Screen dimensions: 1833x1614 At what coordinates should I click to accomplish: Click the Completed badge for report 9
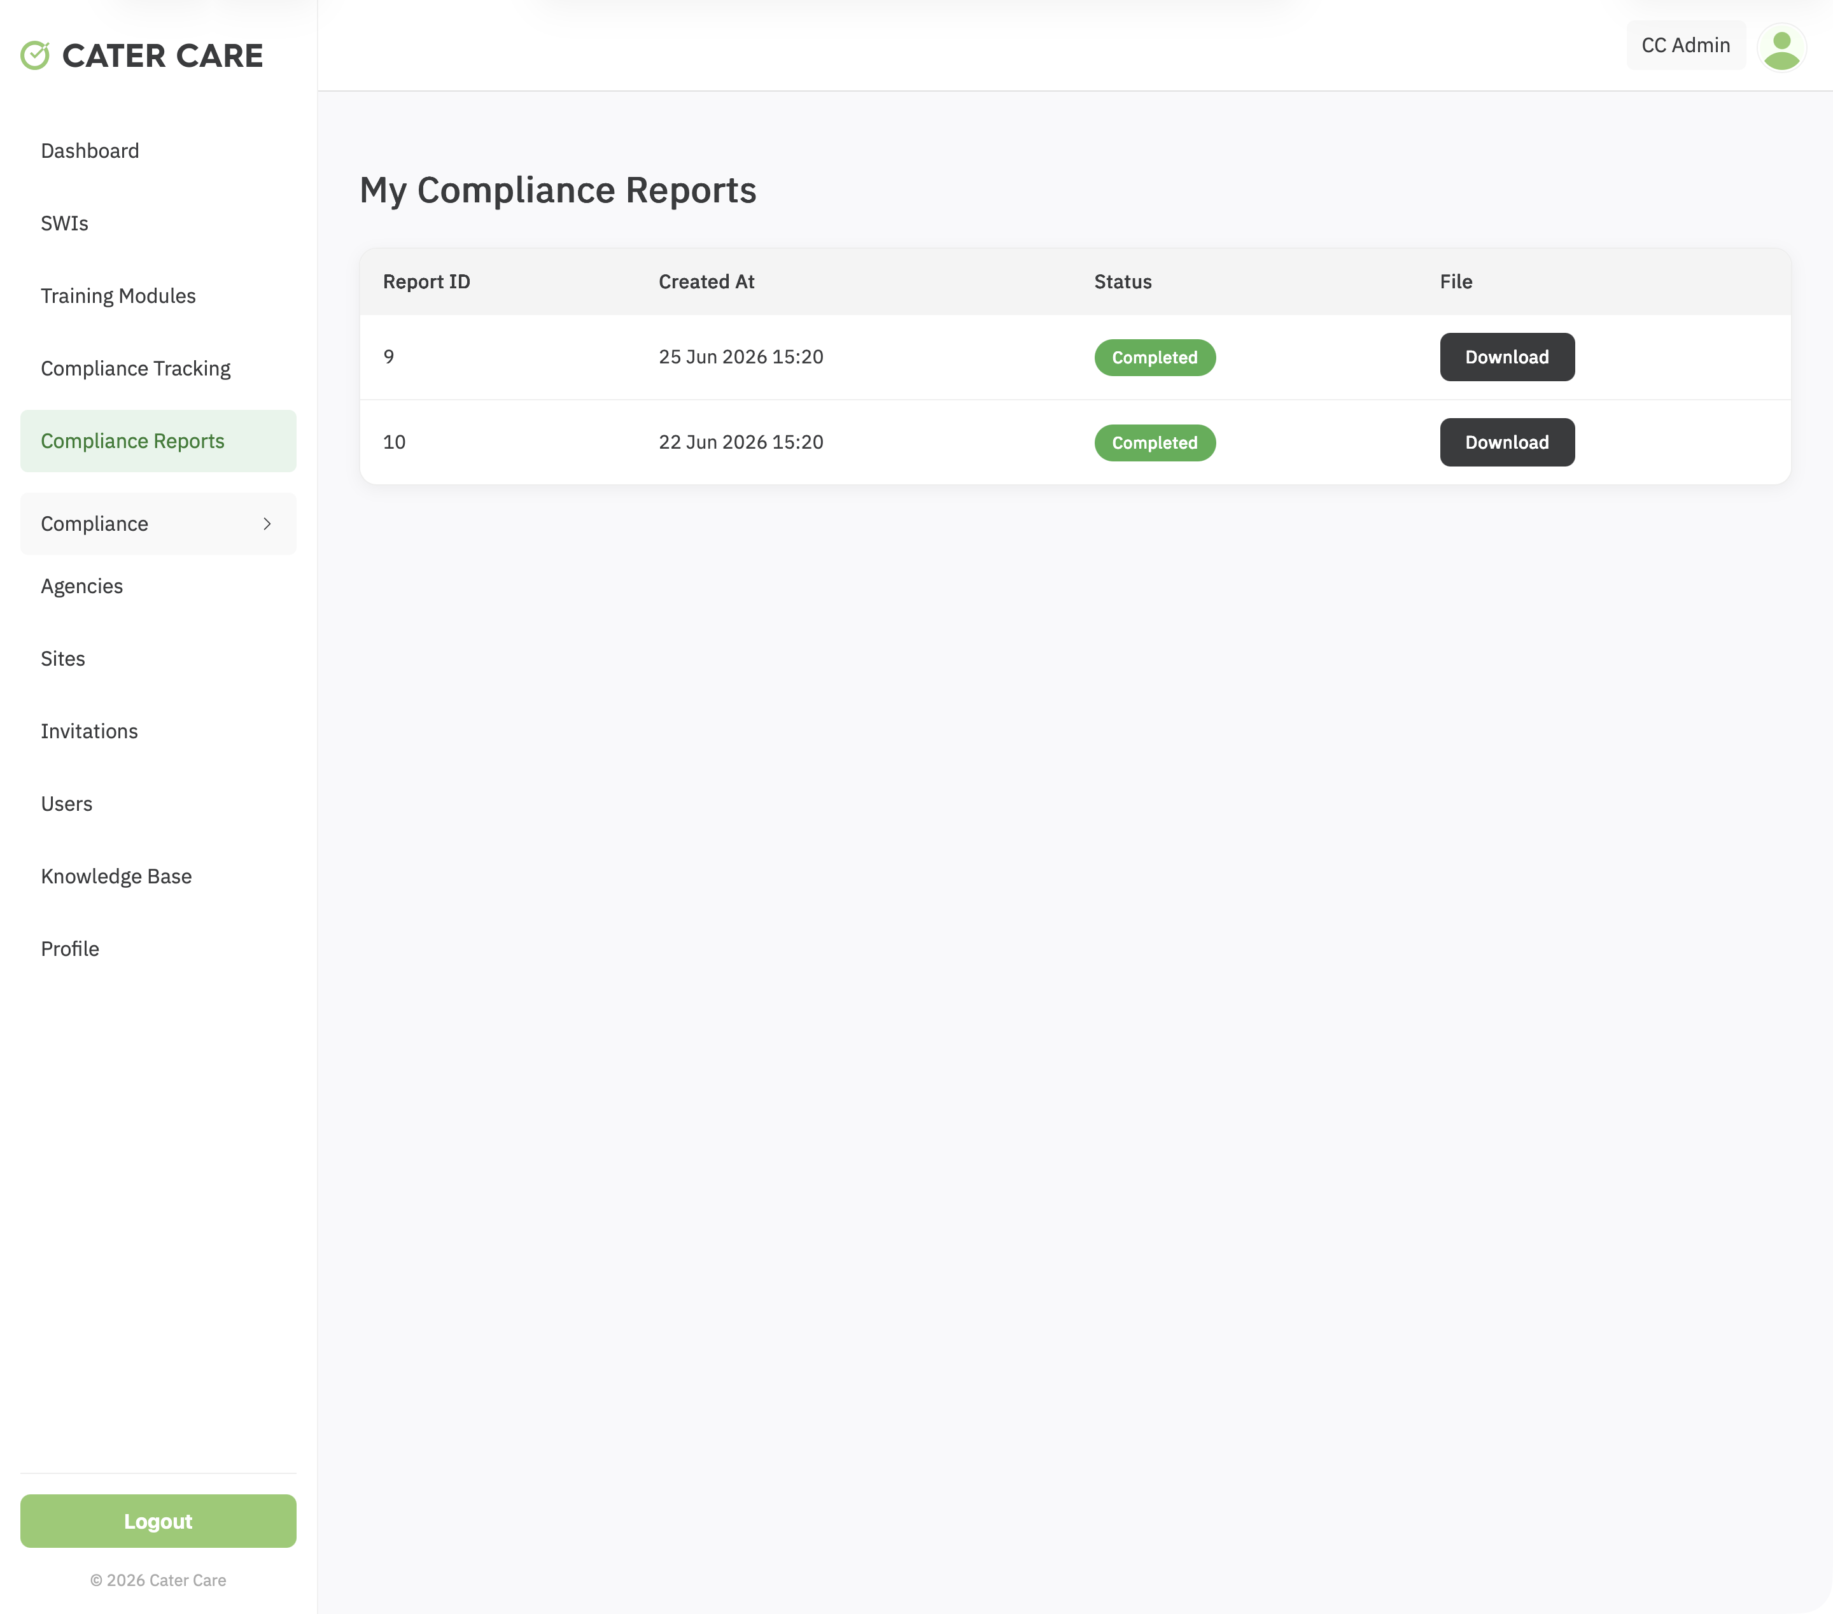click(x=1154, y=358)
